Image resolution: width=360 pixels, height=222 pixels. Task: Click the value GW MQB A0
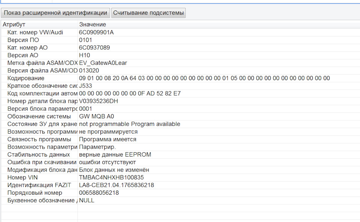[x=96, y=116]
